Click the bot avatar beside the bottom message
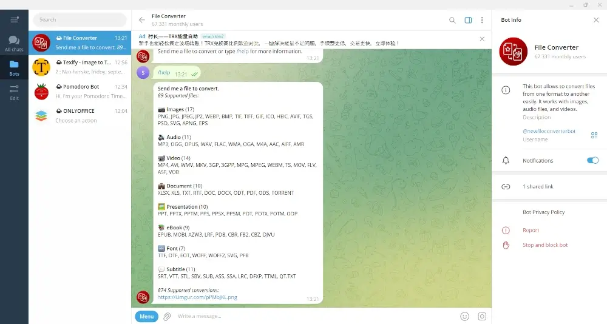This screenshot has height=324, width=607. point(143,297)
